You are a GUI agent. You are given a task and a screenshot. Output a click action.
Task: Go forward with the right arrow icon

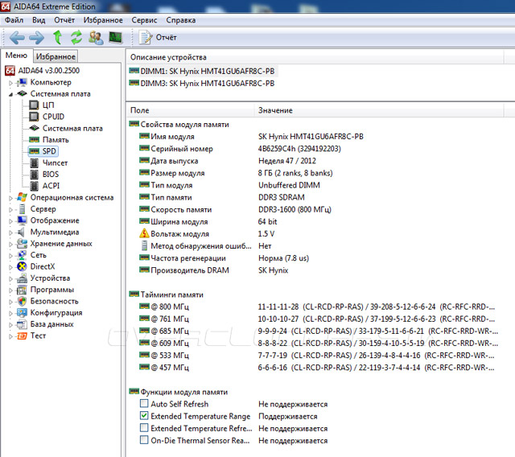click(36, 38)
